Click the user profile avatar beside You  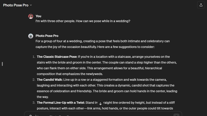coord(31,16)
